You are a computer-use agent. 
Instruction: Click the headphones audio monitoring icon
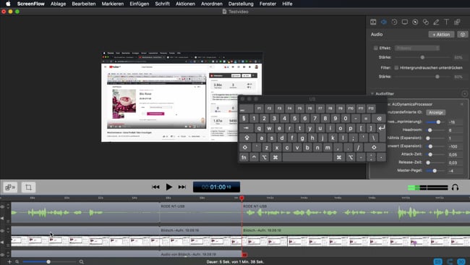[455, 188]
